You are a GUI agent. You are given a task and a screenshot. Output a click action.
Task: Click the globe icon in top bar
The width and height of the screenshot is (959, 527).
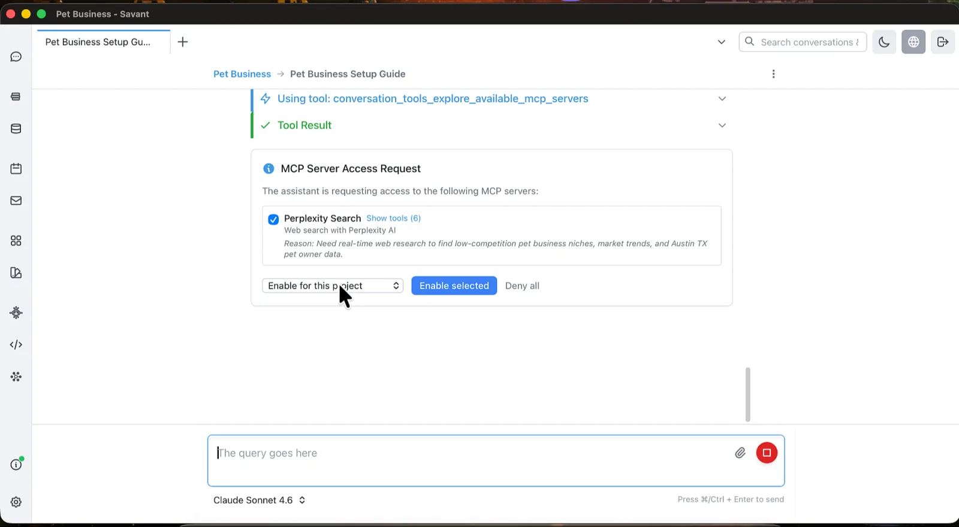[x=913, y=42]
